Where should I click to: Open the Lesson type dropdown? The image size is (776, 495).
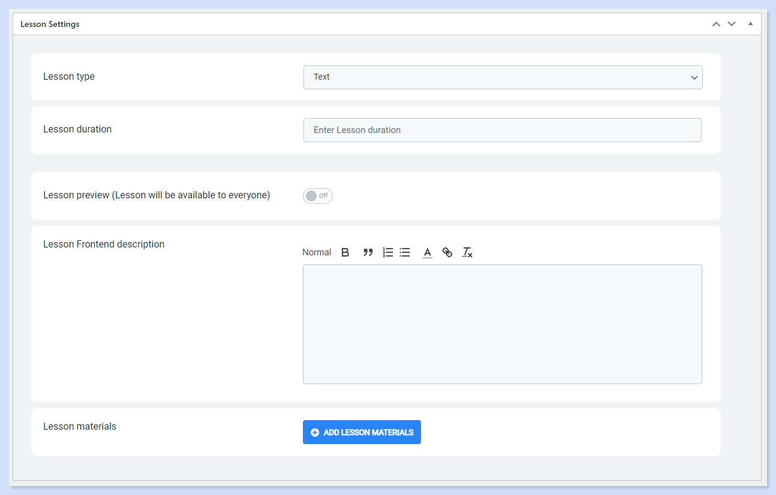pyautogui.click(x=503, y=77)
